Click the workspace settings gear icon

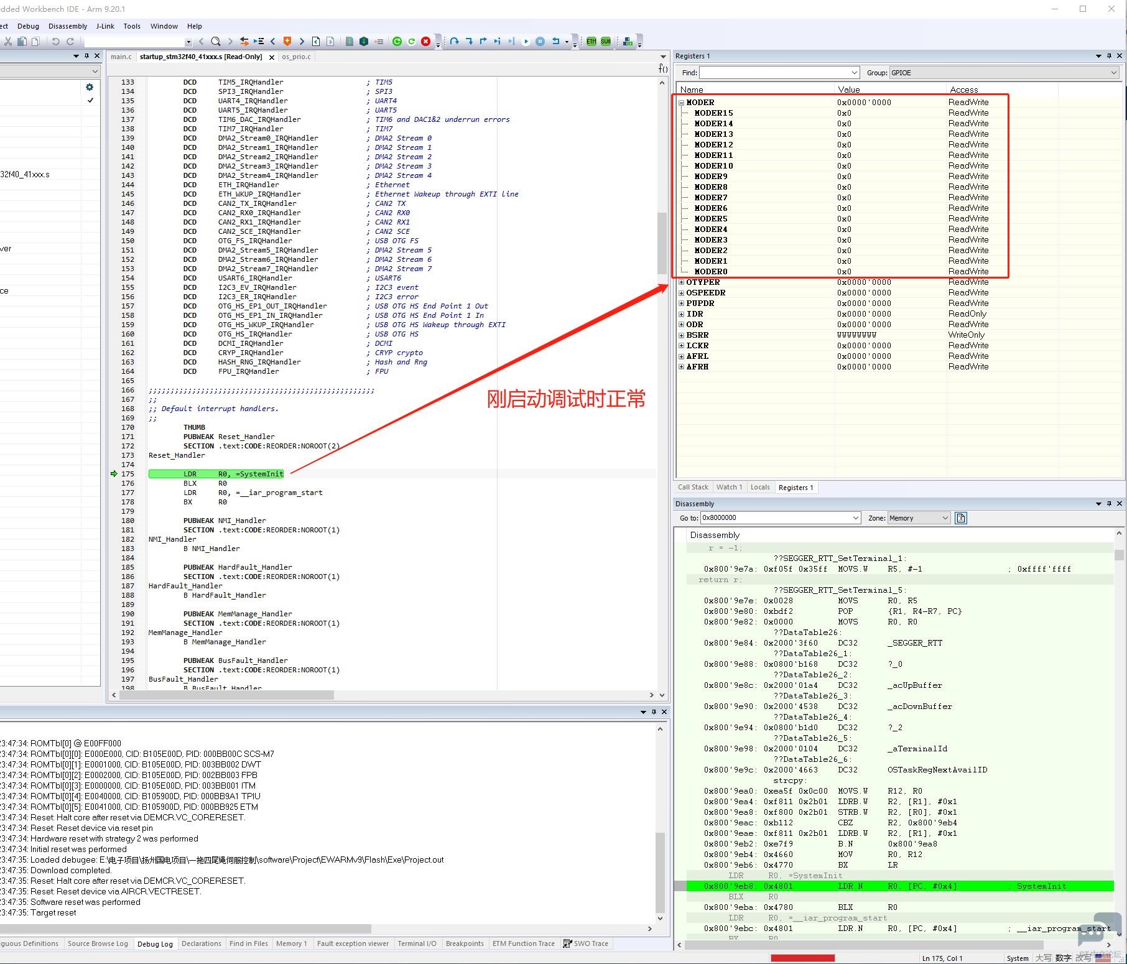(90, 87)
